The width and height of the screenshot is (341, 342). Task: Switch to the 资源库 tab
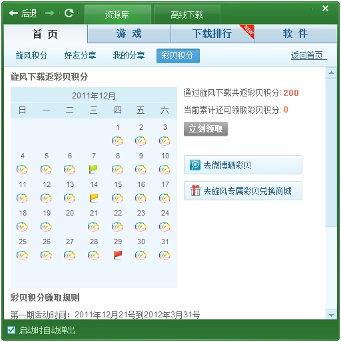pyautogui.click(x=118, y=15)
